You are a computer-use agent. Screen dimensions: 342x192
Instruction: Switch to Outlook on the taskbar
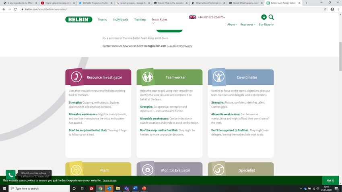[x=109, y=188]
